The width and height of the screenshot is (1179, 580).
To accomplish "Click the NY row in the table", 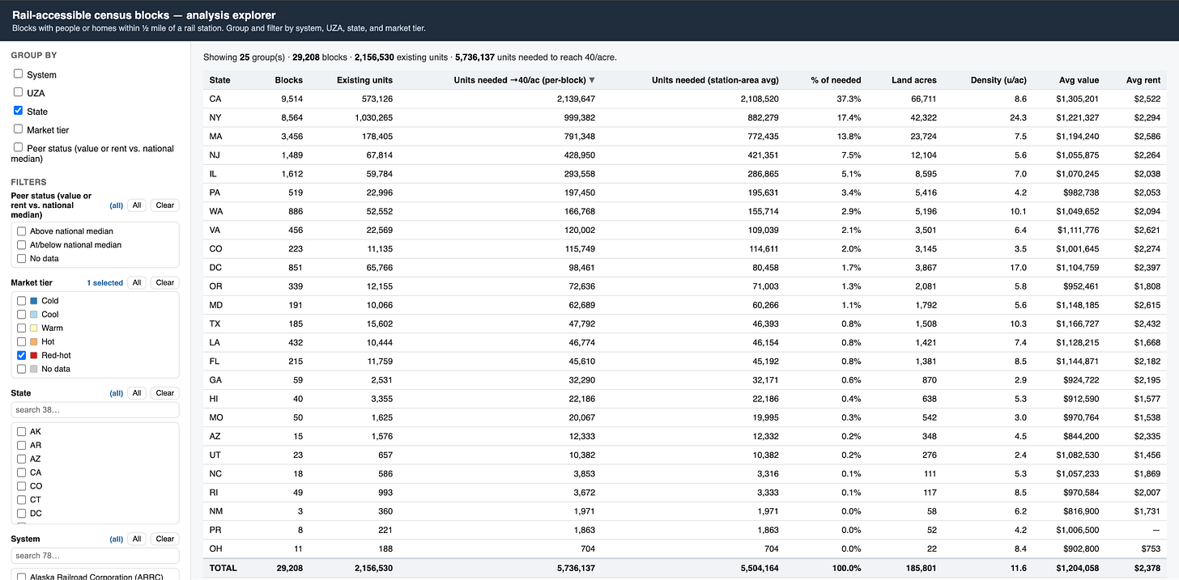I will [x=685, y=117].
